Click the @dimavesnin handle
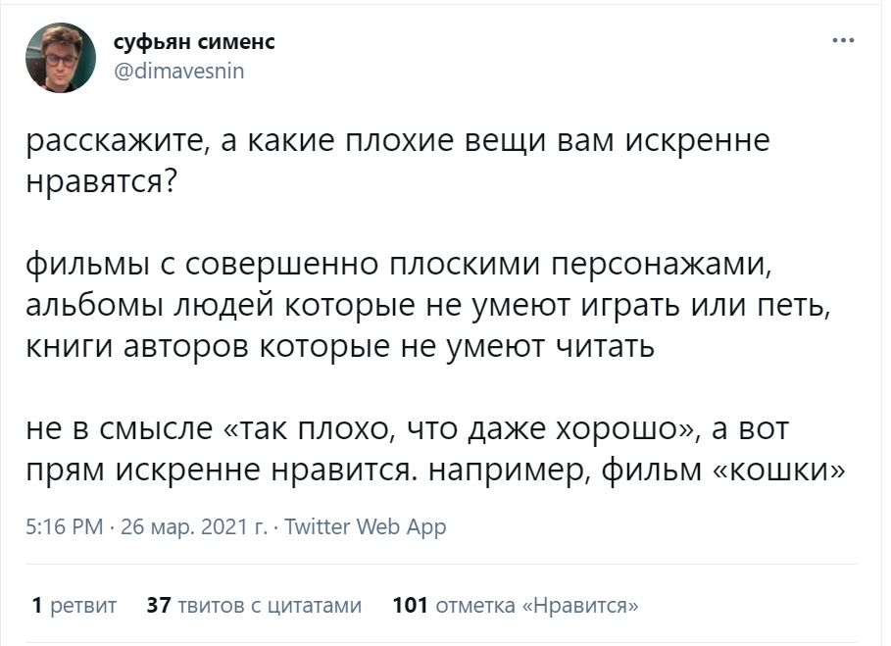 179,71
